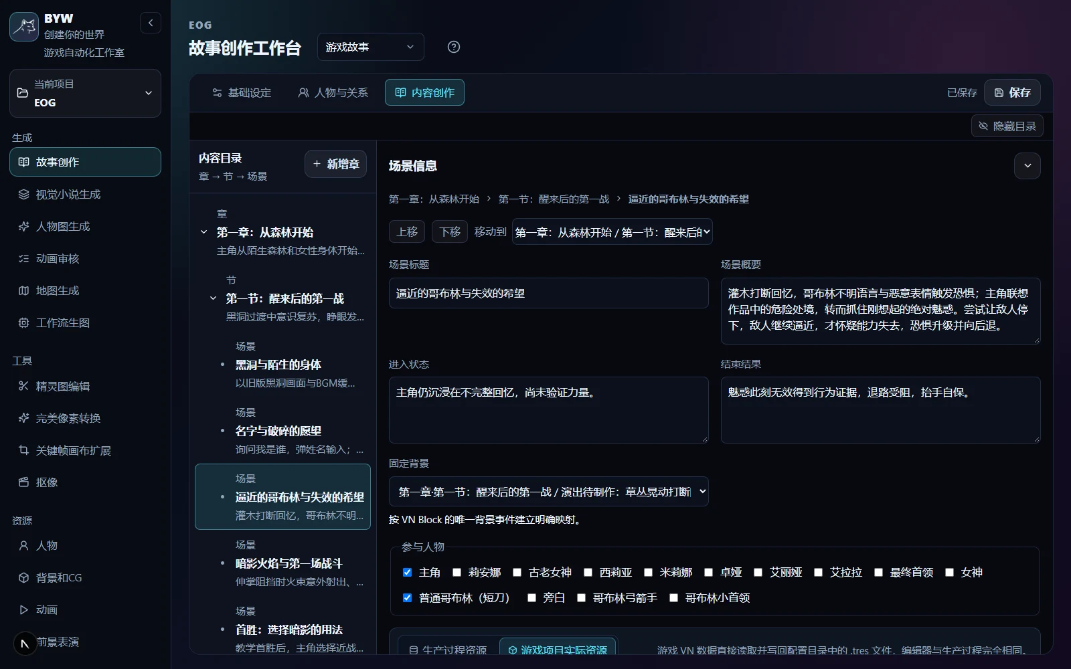
Task: Open the 精灵图编辑 tool
Action: 85,386
